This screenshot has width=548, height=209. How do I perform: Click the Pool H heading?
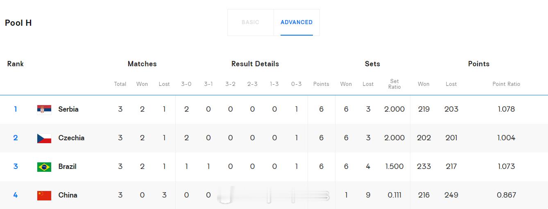pos(18,23)
